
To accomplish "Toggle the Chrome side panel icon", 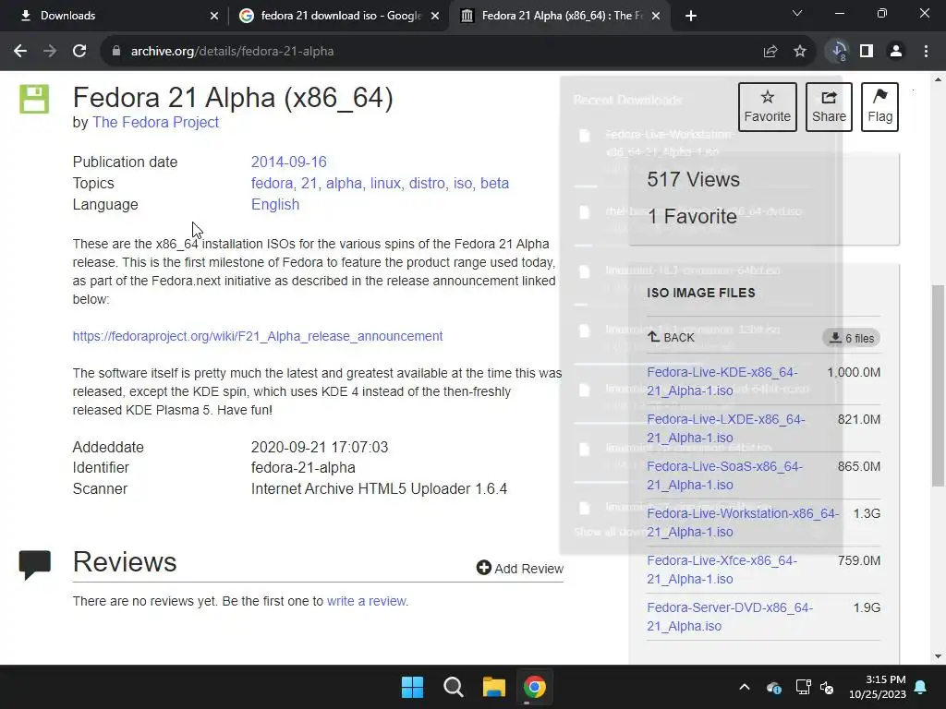I will 867,52.
